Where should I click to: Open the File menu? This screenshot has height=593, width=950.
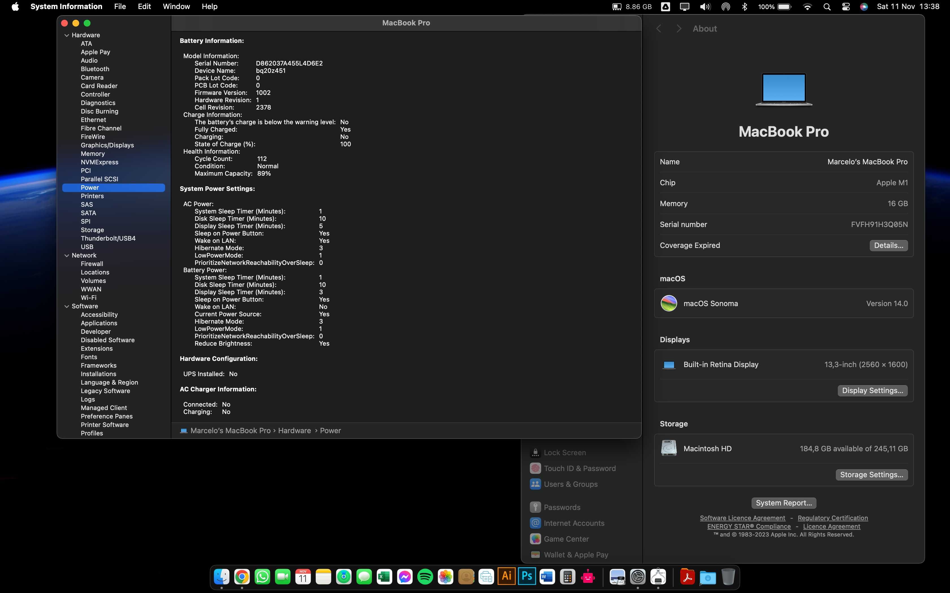point(120,7)
